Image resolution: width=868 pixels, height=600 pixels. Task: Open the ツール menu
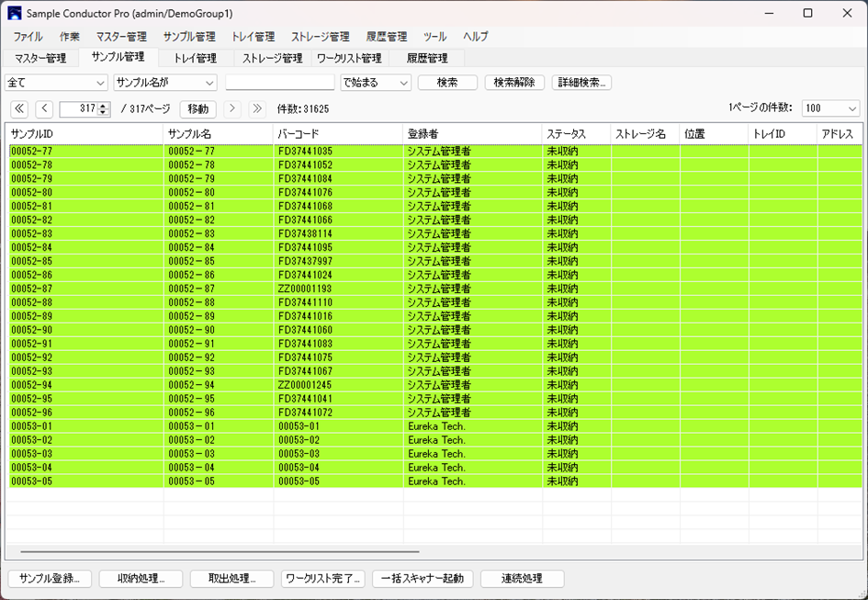(x=434, y=37)
